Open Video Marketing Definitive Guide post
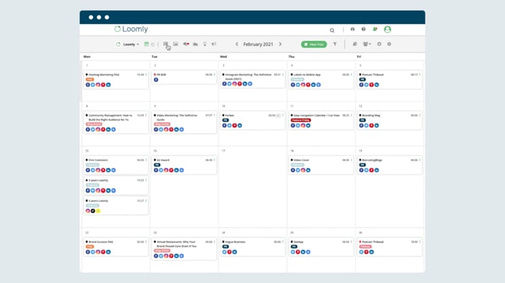Viewport: 505px width, 283px height. tap(177, 117)
